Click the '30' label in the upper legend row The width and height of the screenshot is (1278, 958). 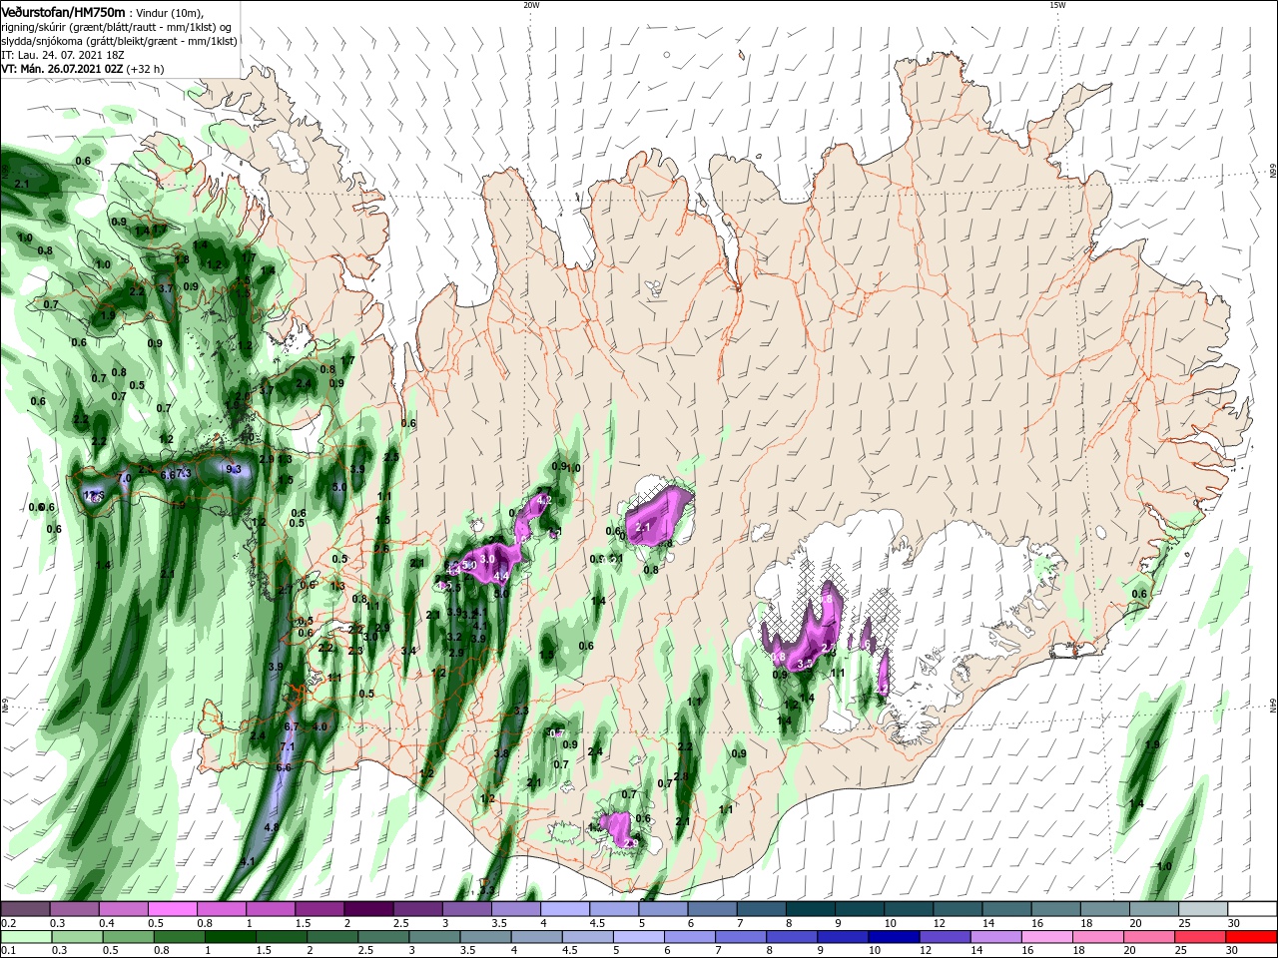(1234, 924)
